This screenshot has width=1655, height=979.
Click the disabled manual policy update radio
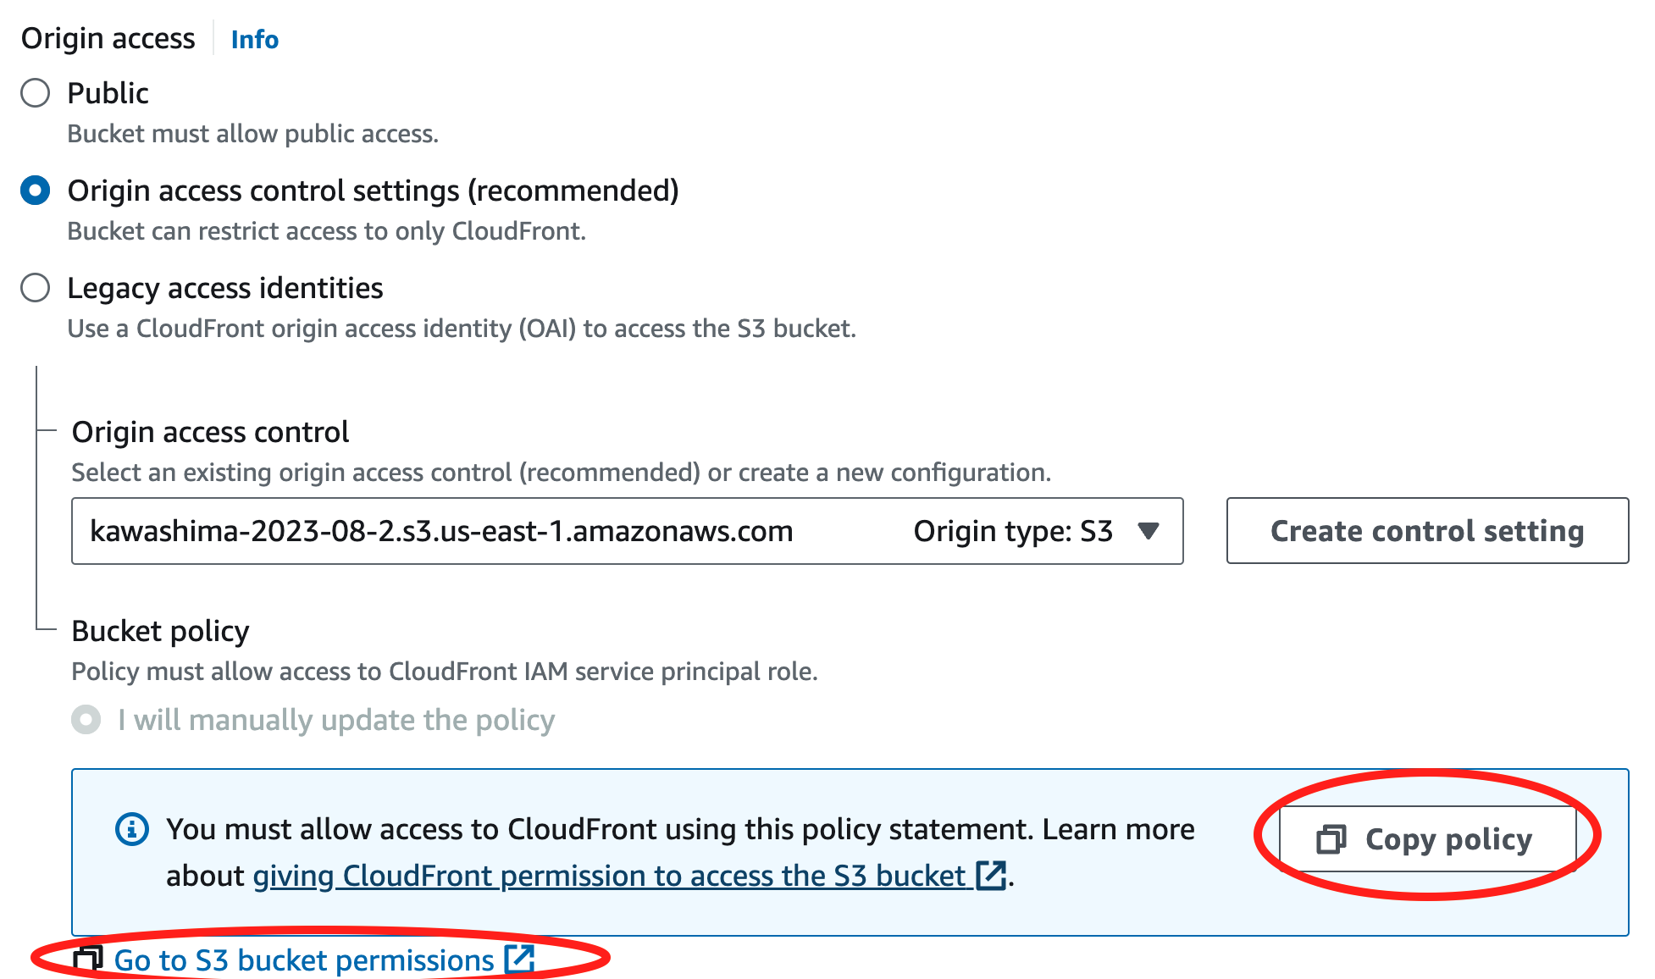(86, 720)
